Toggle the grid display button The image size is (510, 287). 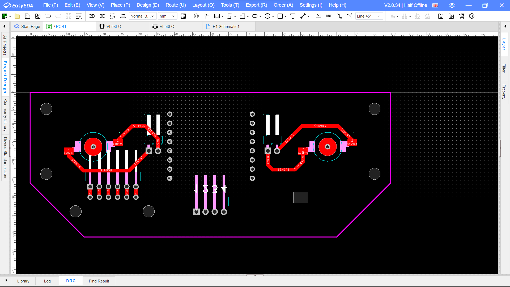click(183, 16)
